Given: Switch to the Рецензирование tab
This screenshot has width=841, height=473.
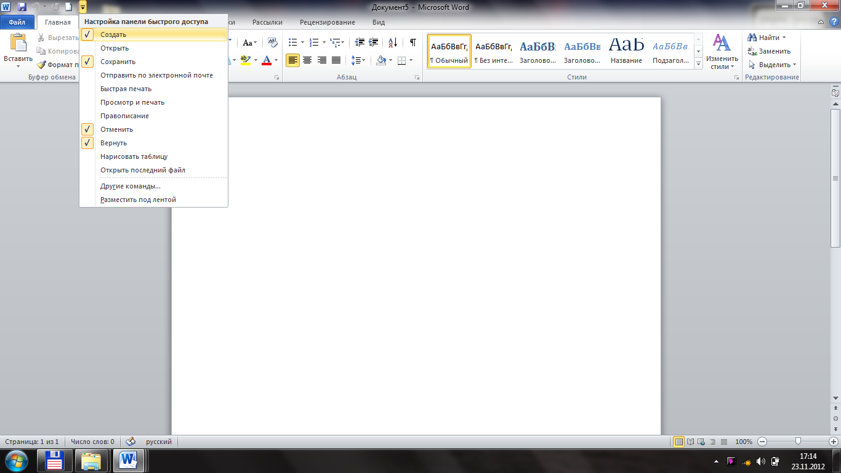Looking at the screenshot, I should click(x=328, y=22).
